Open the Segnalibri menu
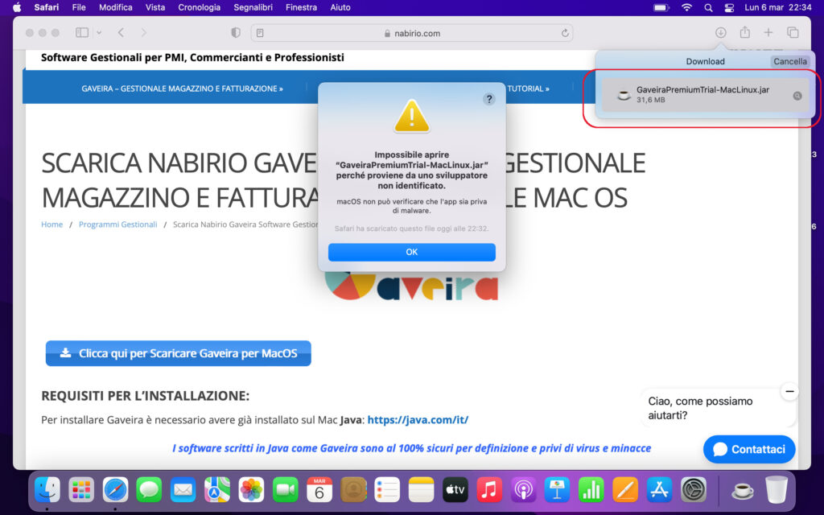The width and height of the screenshot is (824, 515). (x=253, y=7)
